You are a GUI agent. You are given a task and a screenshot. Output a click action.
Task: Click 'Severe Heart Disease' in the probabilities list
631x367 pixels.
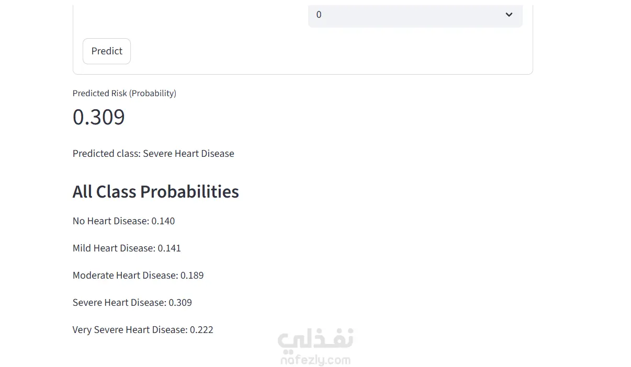[x=118, y=303]
